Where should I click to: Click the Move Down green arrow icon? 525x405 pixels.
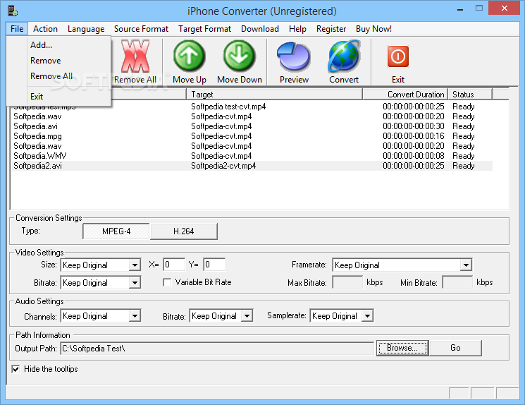240,56
